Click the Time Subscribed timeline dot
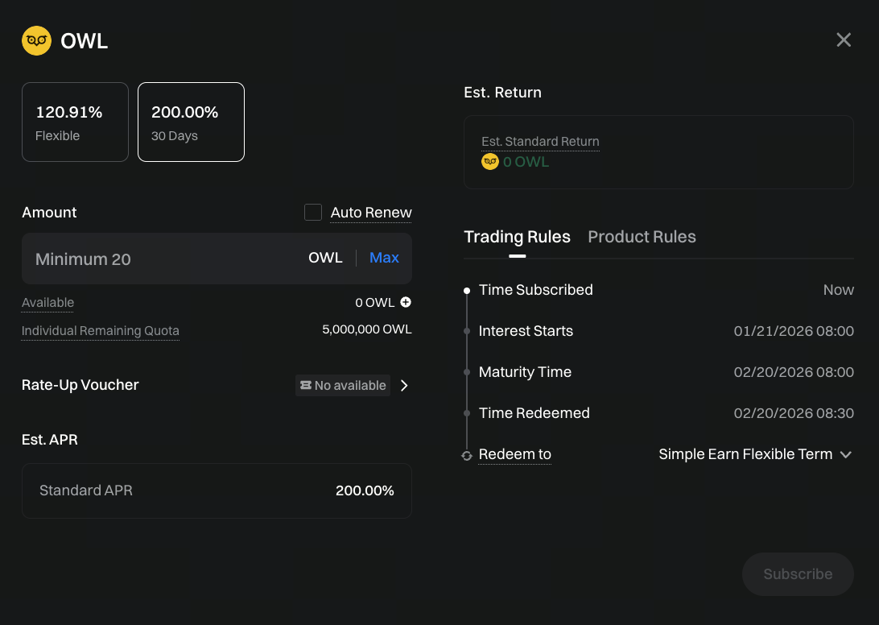 click(x=467, y=291)
